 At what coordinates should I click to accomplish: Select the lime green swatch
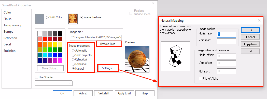(45, 50)
